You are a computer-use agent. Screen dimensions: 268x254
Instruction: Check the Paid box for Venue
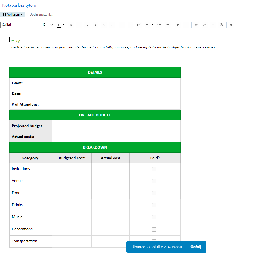154,181
